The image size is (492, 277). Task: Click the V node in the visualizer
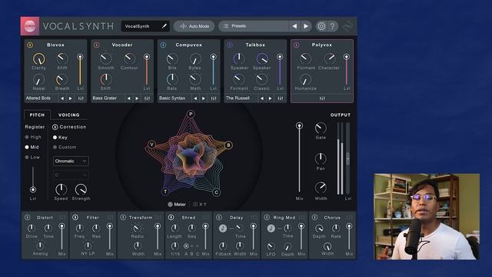[x=152, y=145]
